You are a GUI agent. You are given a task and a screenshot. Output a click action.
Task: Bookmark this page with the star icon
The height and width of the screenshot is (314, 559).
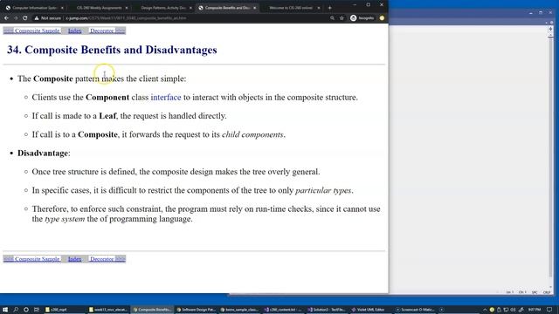[x=342, y=17]
